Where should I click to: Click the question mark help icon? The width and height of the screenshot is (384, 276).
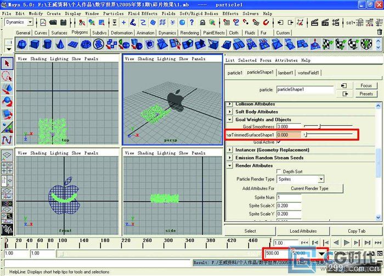[192, 22]
